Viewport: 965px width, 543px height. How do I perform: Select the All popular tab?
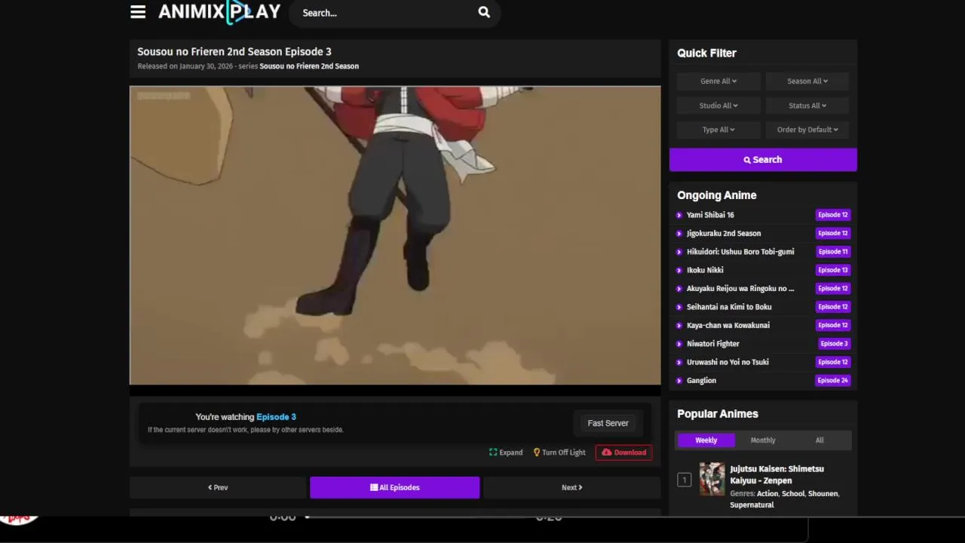point(819,440)
